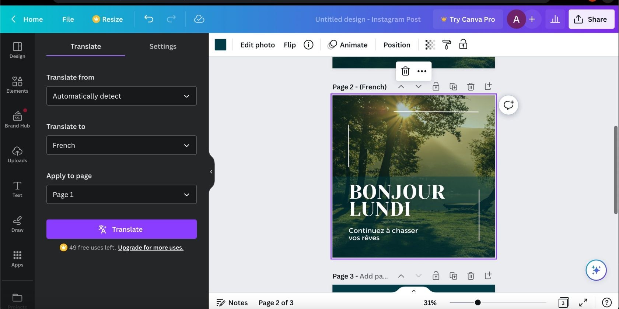The image size is (619, 309).
Task: Duplicate Page 2
Action: [453, 87]
